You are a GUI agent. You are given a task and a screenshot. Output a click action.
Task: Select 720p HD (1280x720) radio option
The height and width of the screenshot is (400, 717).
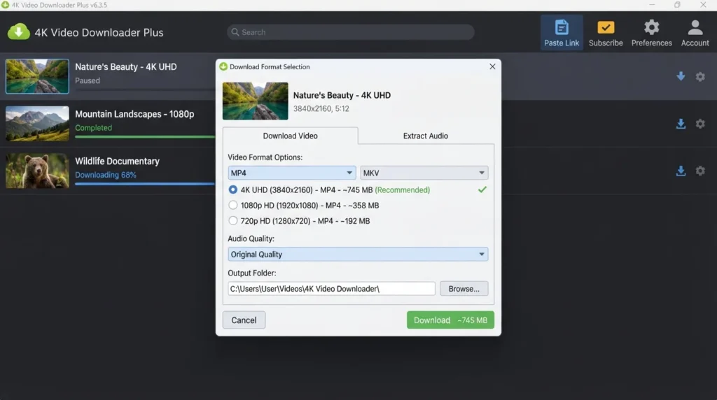[232, 220]
